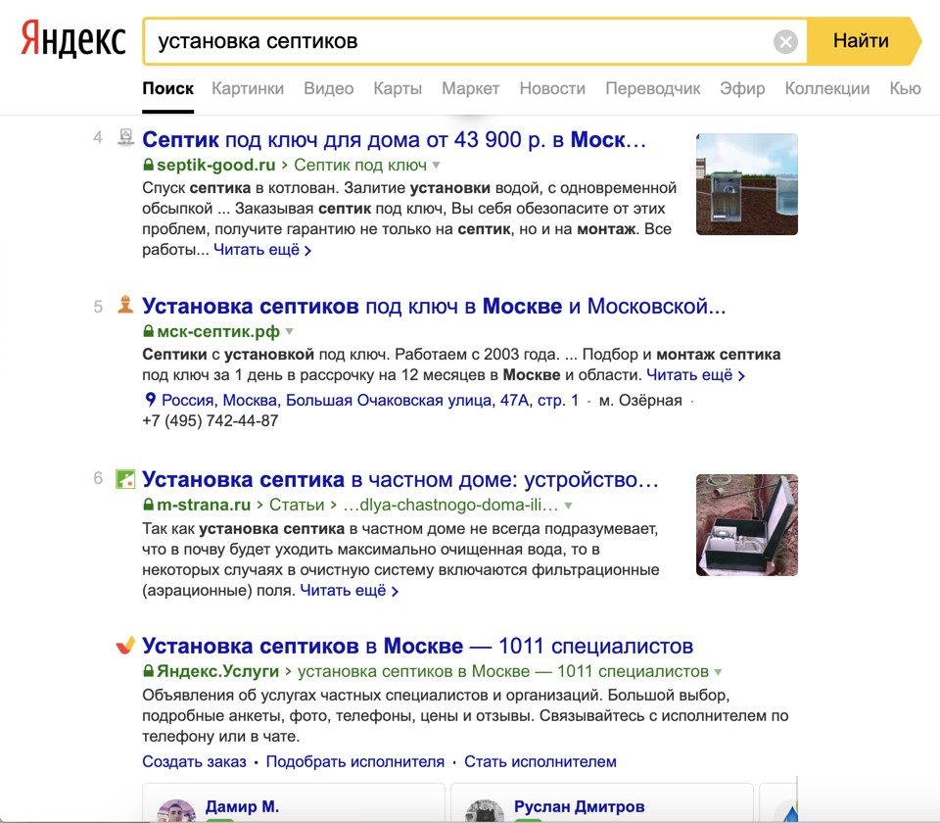Click the lock icon next to m-strana.ru
The height and width of the screenshot is (823, 940).
148,506
